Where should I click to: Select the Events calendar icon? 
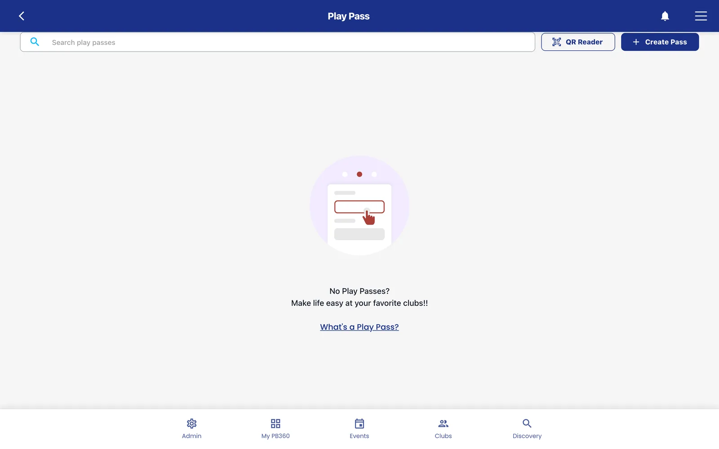(359, 423)
